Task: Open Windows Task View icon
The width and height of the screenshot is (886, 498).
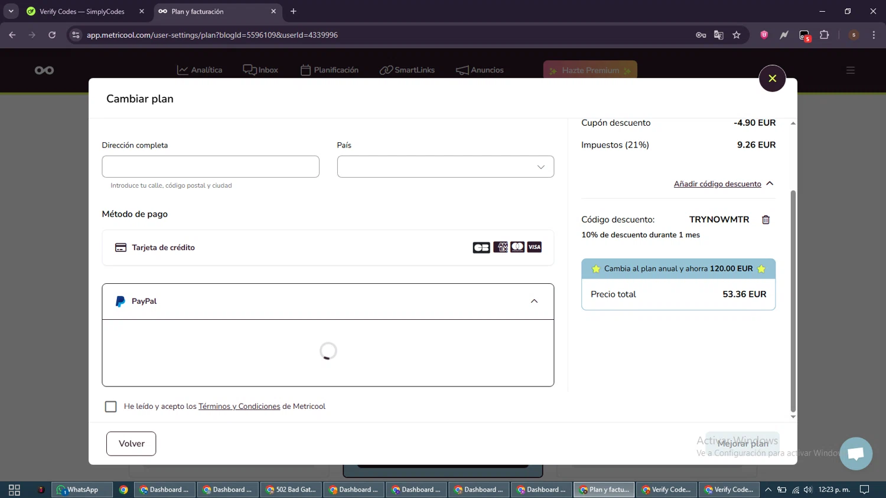Action: point(14,490)
